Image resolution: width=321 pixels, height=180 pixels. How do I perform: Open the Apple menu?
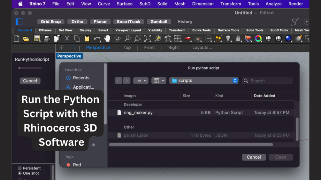20,4
